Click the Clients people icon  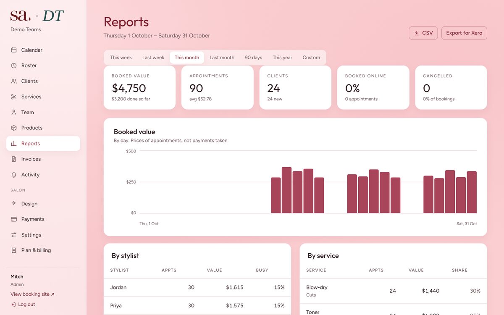[14, 81]
